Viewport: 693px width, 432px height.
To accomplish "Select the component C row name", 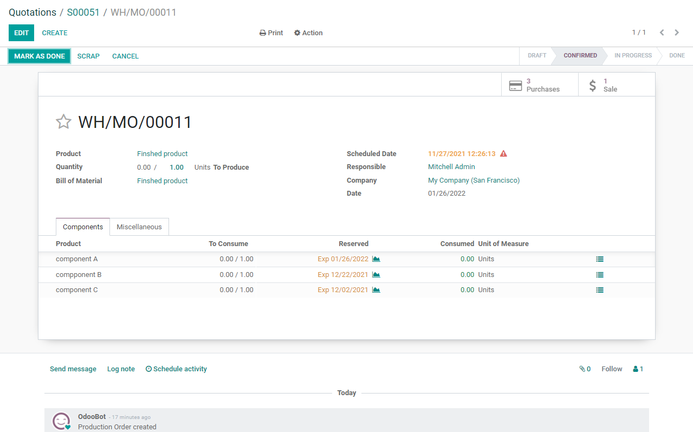I will (x=77, y=290).
